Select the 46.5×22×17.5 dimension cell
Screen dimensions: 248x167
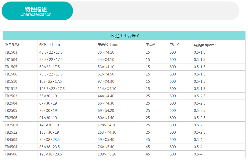51,52
